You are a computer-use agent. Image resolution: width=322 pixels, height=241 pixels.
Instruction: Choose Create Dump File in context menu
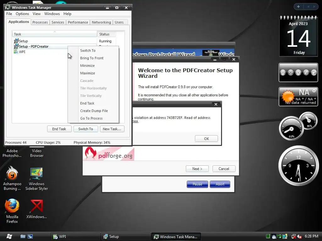tap(94, 111)
